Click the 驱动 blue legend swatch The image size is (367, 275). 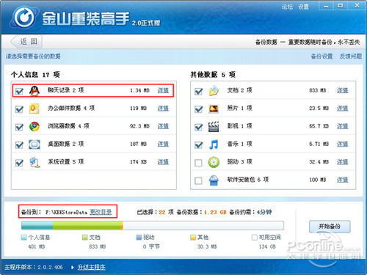139,238
